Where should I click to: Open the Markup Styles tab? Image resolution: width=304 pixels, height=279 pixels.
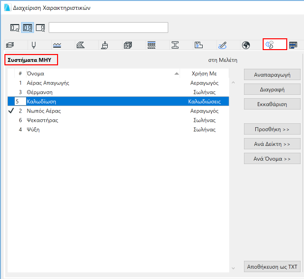[x=222, y=45]
